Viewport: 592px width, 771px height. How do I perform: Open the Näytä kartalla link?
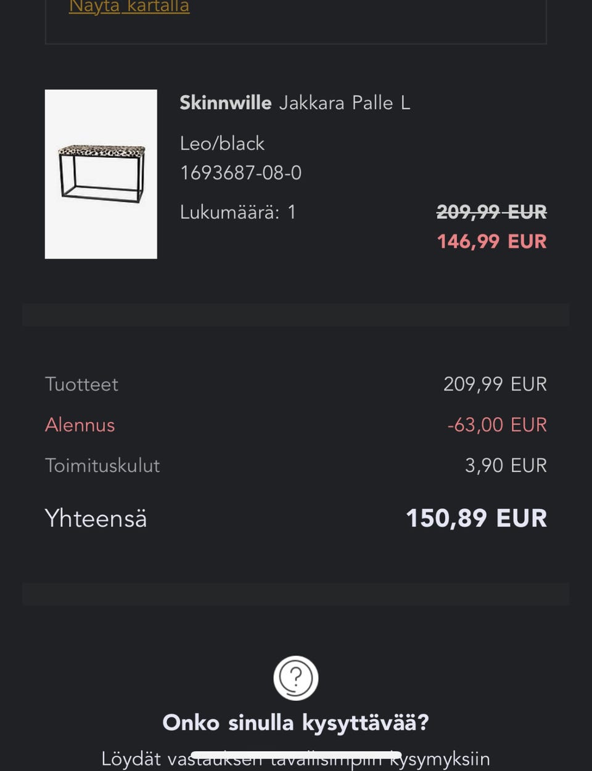pyautogui.click(x=129, y=7)
